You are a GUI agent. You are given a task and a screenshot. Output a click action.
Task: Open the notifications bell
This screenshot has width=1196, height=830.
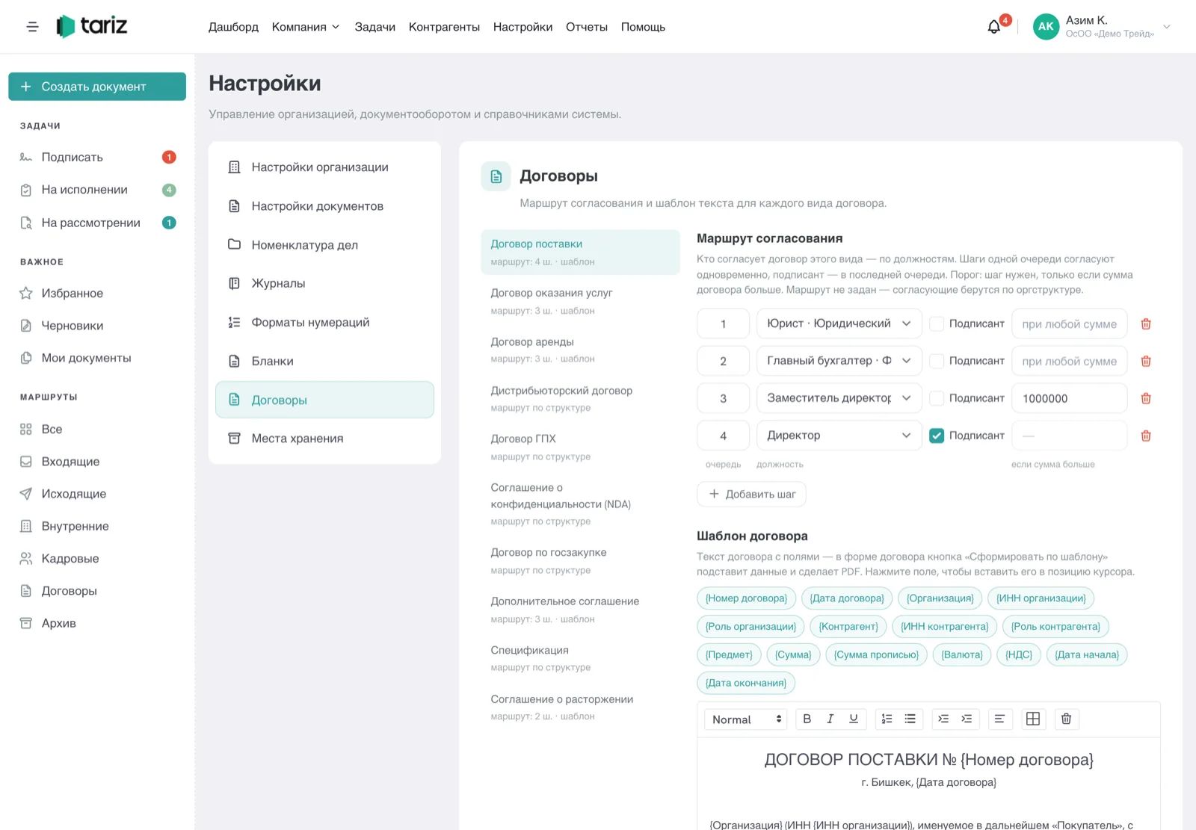tap(993, 27)
